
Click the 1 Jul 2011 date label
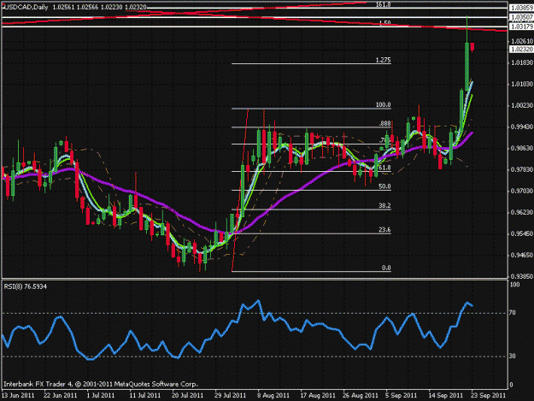pyautogui.click(x=101, y=395)
